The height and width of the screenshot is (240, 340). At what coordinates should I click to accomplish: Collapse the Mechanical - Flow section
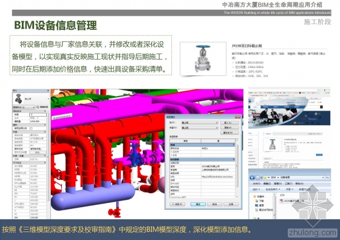46,156
